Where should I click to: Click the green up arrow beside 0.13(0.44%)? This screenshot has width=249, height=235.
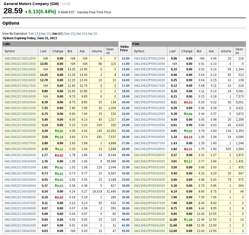point(26,12)
